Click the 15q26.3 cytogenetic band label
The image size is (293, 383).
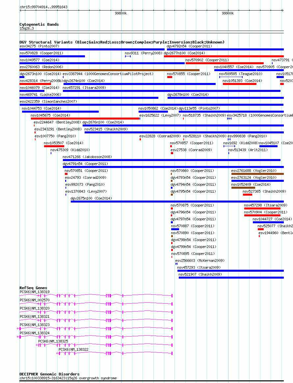(27, 28)
